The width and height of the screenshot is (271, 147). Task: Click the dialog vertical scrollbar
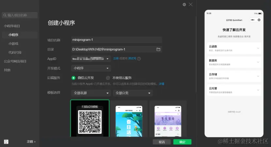pos(196,54)
